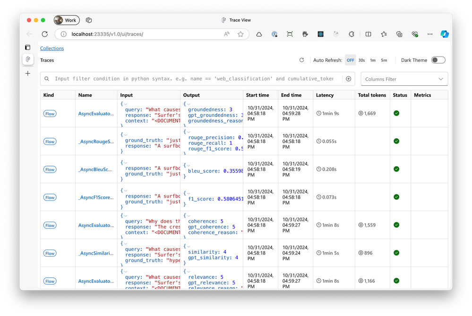Open the Settings and more ellipsis menu
Screen dimensions: 472x316
[430, 34]
